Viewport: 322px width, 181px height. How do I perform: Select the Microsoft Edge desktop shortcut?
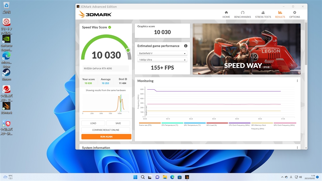[x=6, y=60]
